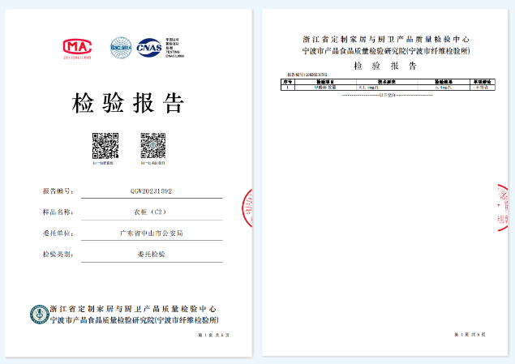Click the 甲醛释放量 table cell
515x364 pixels.
point(325,88)
